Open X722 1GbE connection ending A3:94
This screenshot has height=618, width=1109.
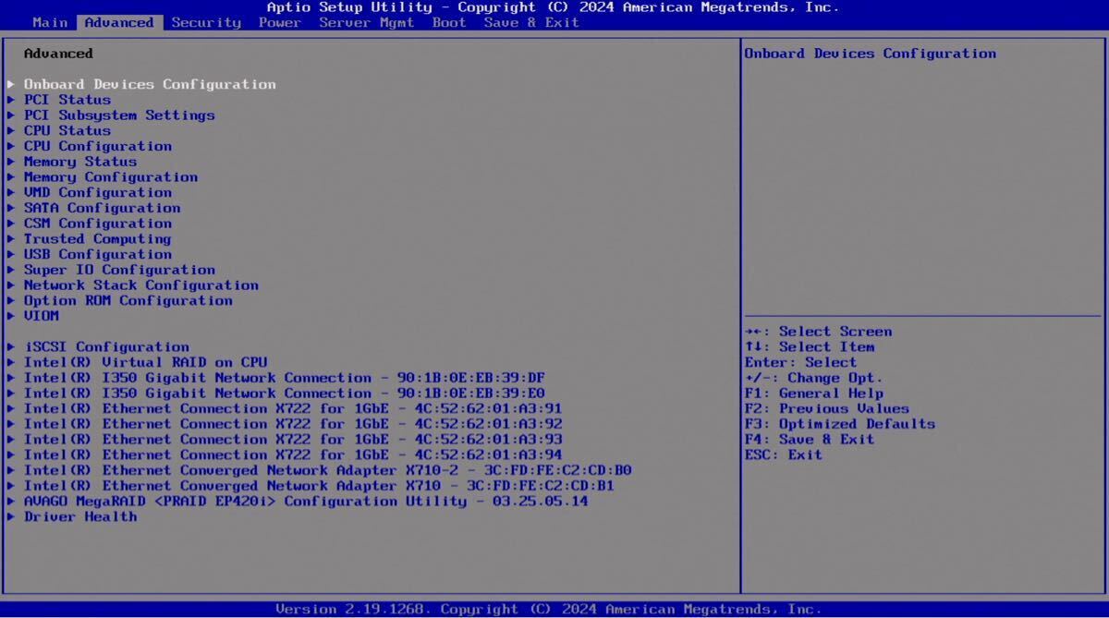293,454
